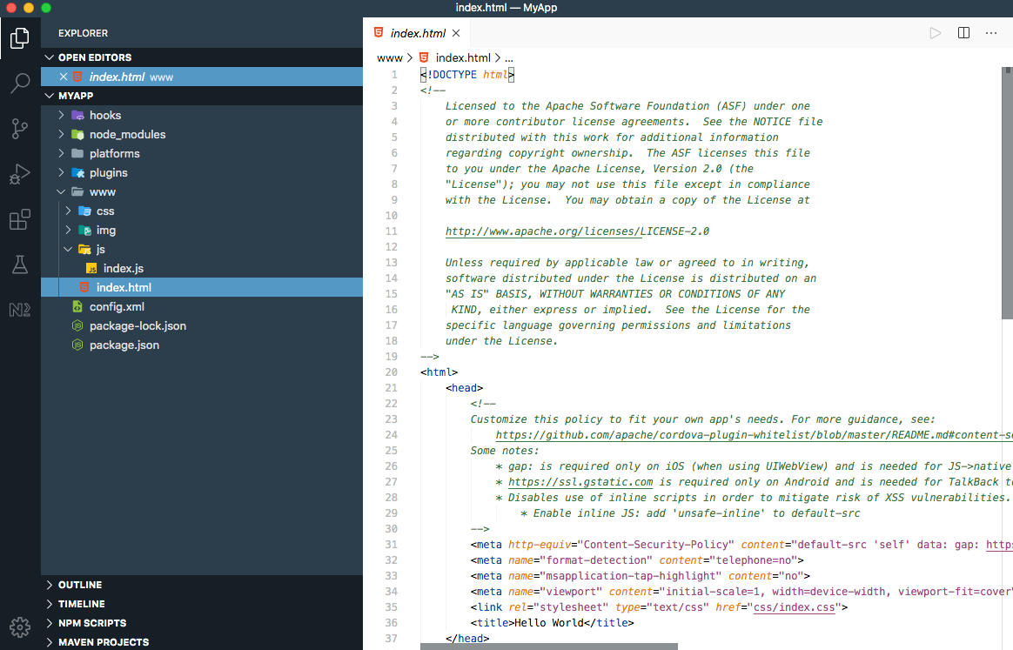Image resolution: width=1013 pixels, height=650 pixels.
Task: Run index.html with the play icon
Action: tap(935, 32)
